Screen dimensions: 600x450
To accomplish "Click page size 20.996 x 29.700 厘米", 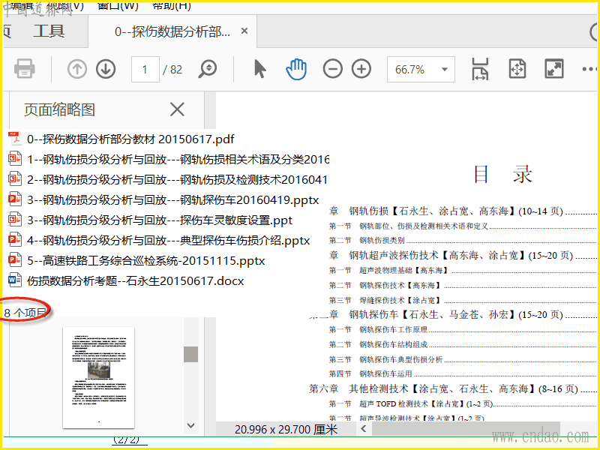I will (286, 429).
